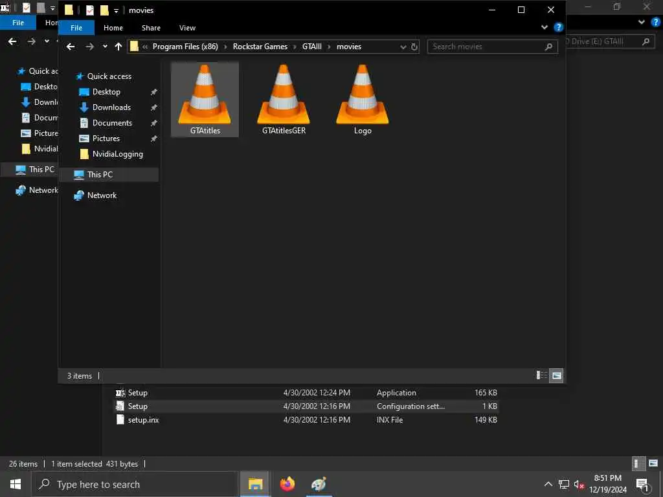The height and width of the screenshot is (497, 663).
Task: Show hidden system tray icons
Action: tap(548, 484)
